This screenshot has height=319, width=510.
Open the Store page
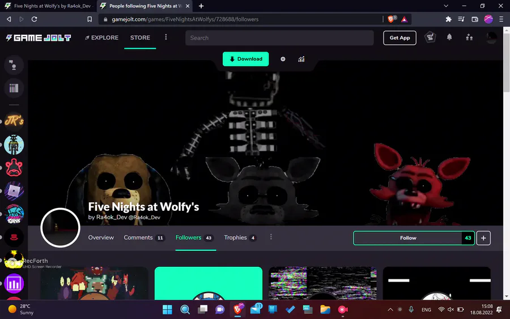[x=140, y=38]
